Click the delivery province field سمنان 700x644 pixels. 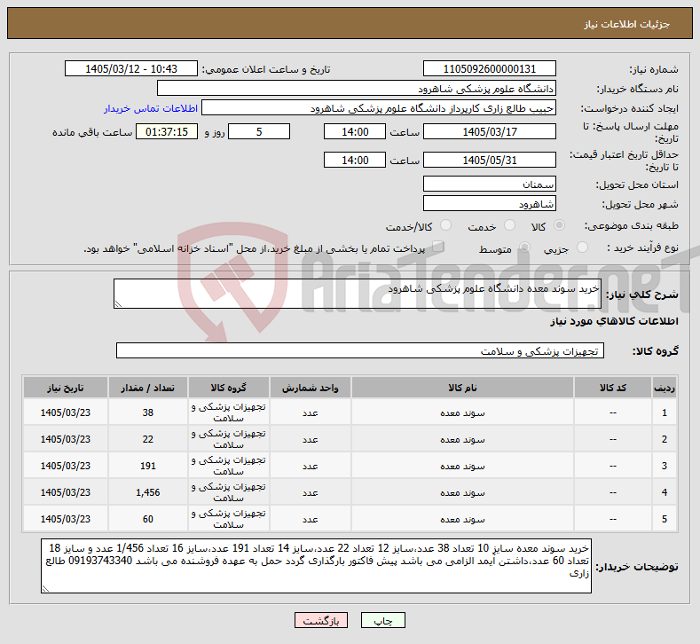click(489, 184)
